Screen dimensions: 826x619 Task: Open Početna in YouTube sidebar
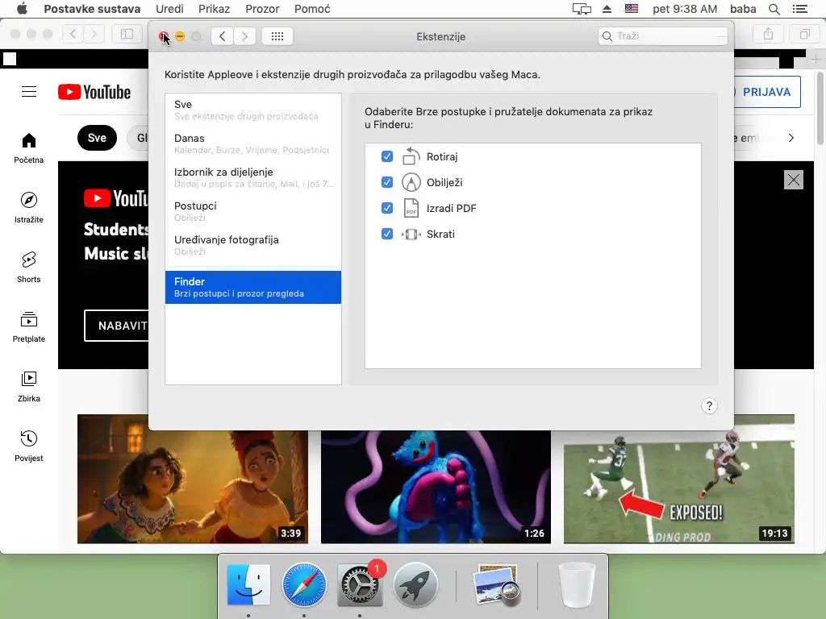tap(29, 148)
